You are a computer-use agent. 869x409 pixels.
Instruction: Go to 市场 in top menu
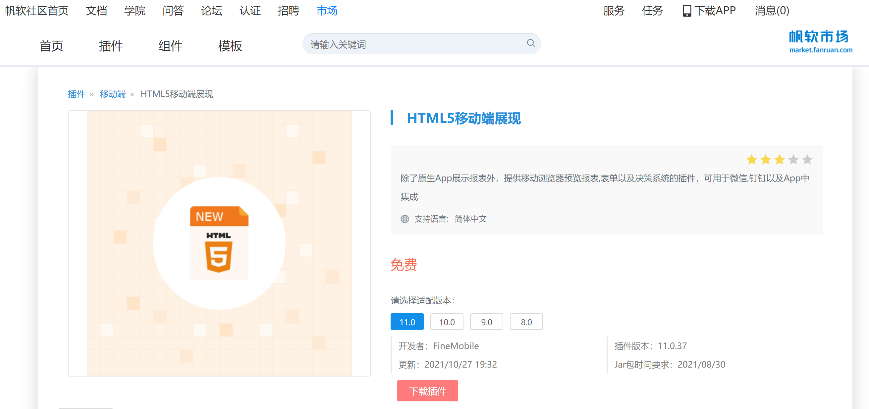(327, 11)
